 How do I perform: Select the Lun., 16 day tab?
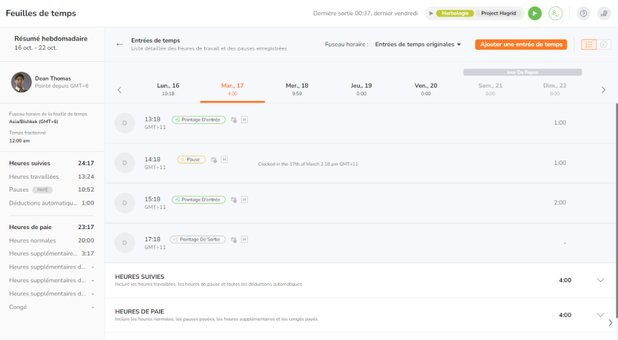click(x=168, y=89)
